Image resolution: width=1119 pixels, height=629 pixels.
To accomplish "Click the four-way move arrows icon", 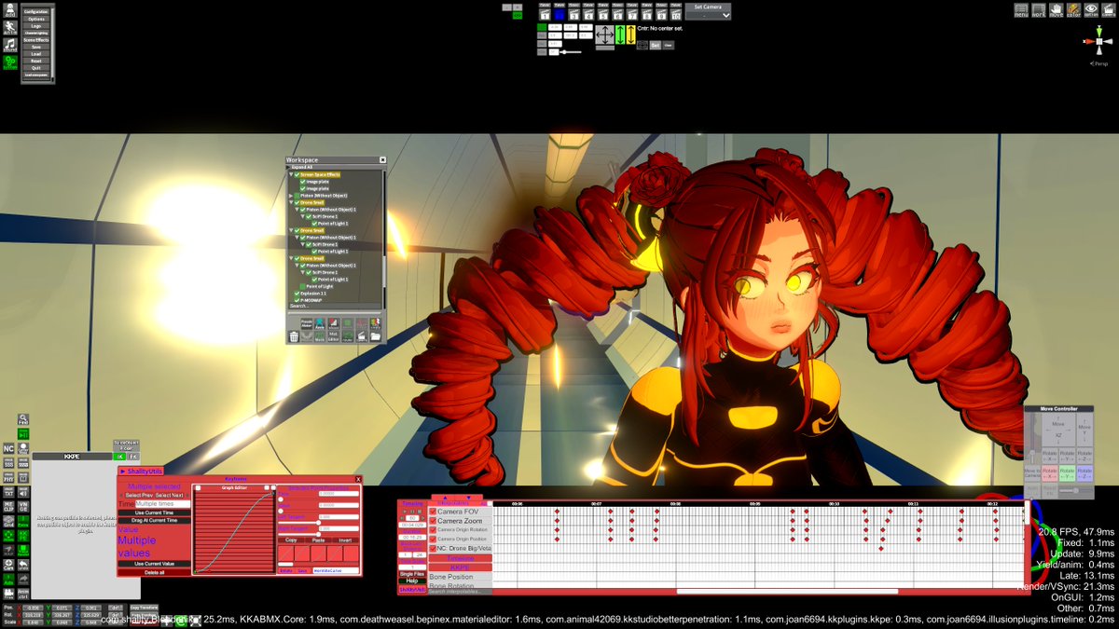I will pyautogui.click(x=605, y=34).
